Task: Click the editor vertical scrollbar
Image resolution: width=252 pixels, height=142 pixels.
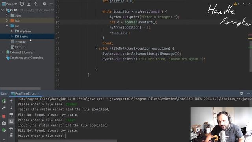Action: [250, 56]
